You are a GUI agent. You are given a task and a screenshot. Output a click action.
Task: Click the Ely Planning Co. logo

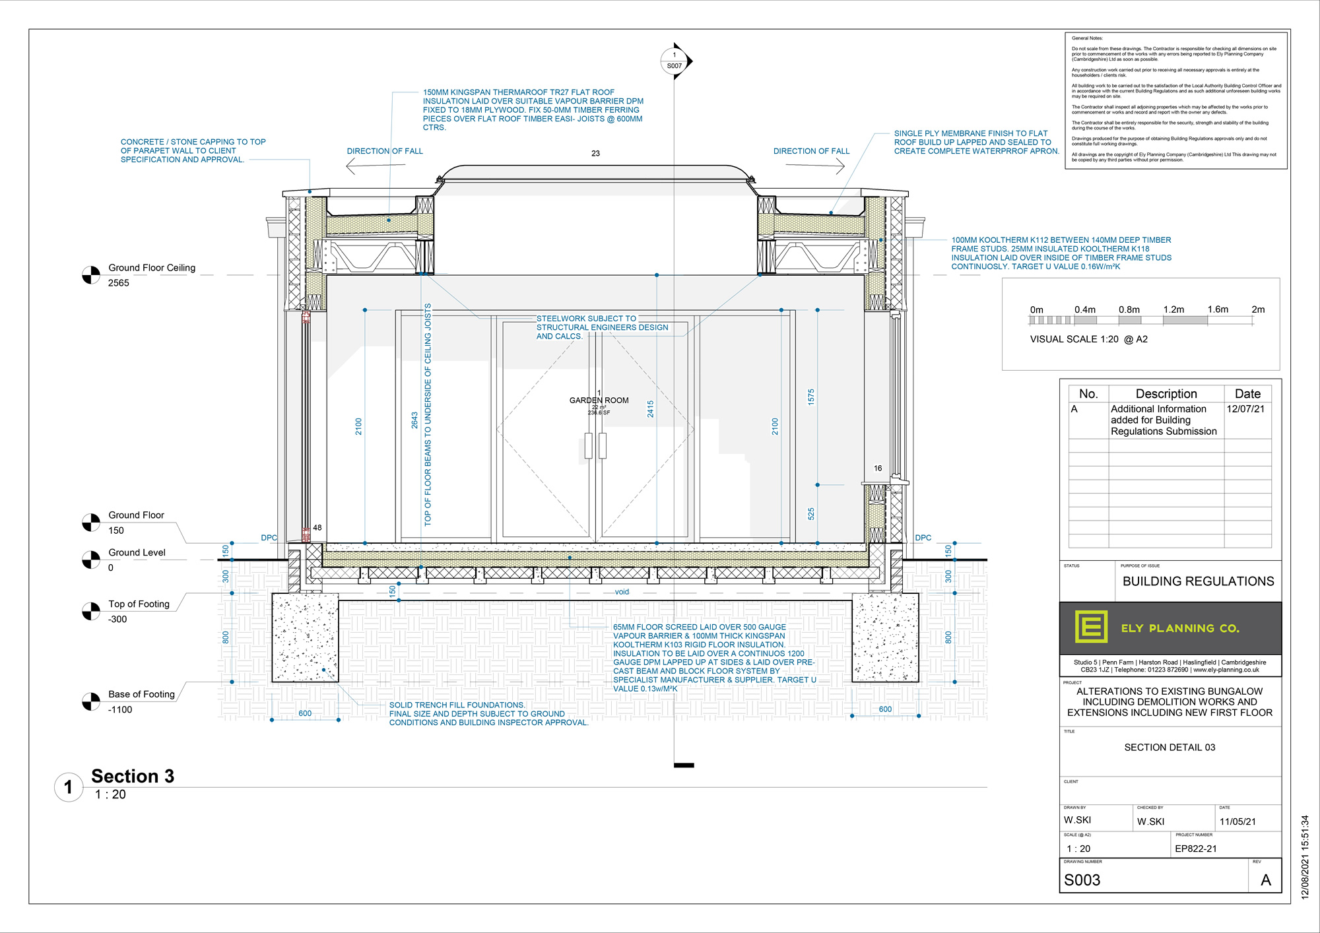[1091, 627]
